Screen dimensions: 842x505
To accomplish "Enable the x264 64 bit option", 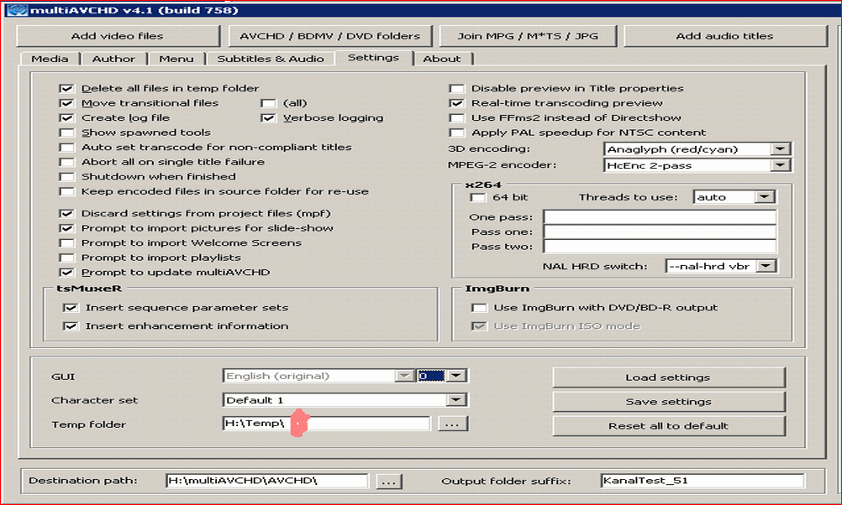I will (x=479, y=197).
